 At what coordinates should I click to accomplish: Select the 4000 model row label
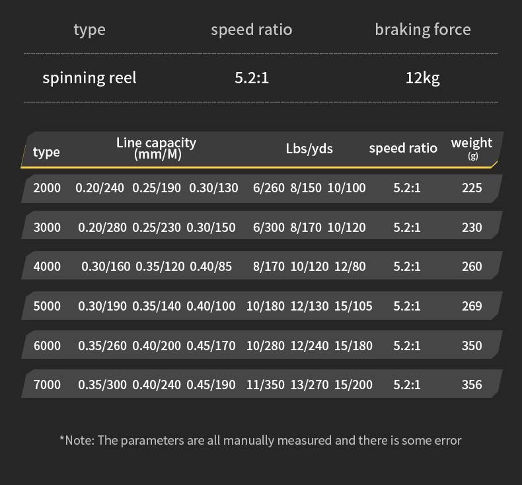pos(47,267)
